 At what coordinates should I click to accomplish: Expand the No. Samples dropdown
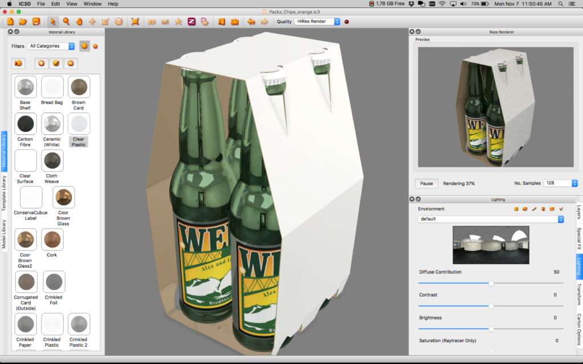click(x=561, y=183)
